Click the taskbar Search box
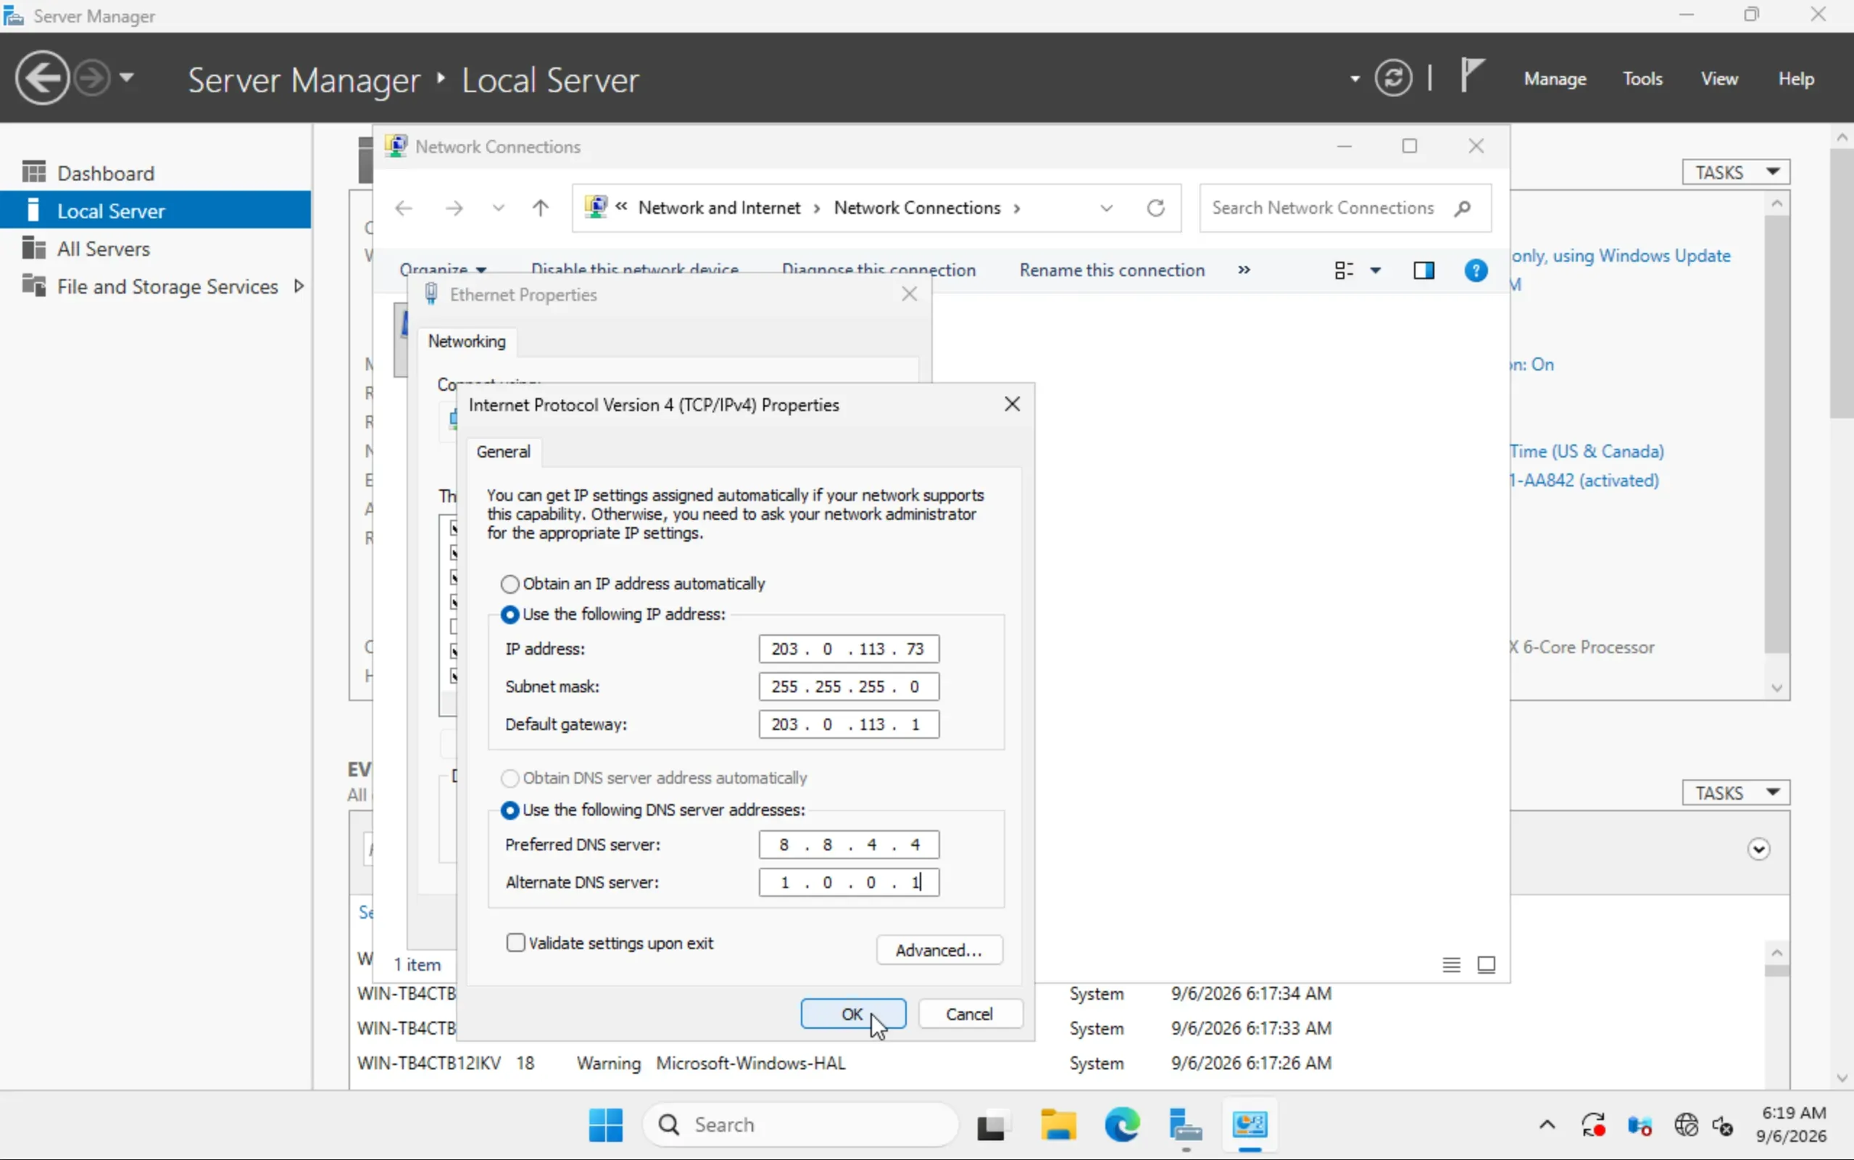The image size is (1854, 1160). (802, 1124)
